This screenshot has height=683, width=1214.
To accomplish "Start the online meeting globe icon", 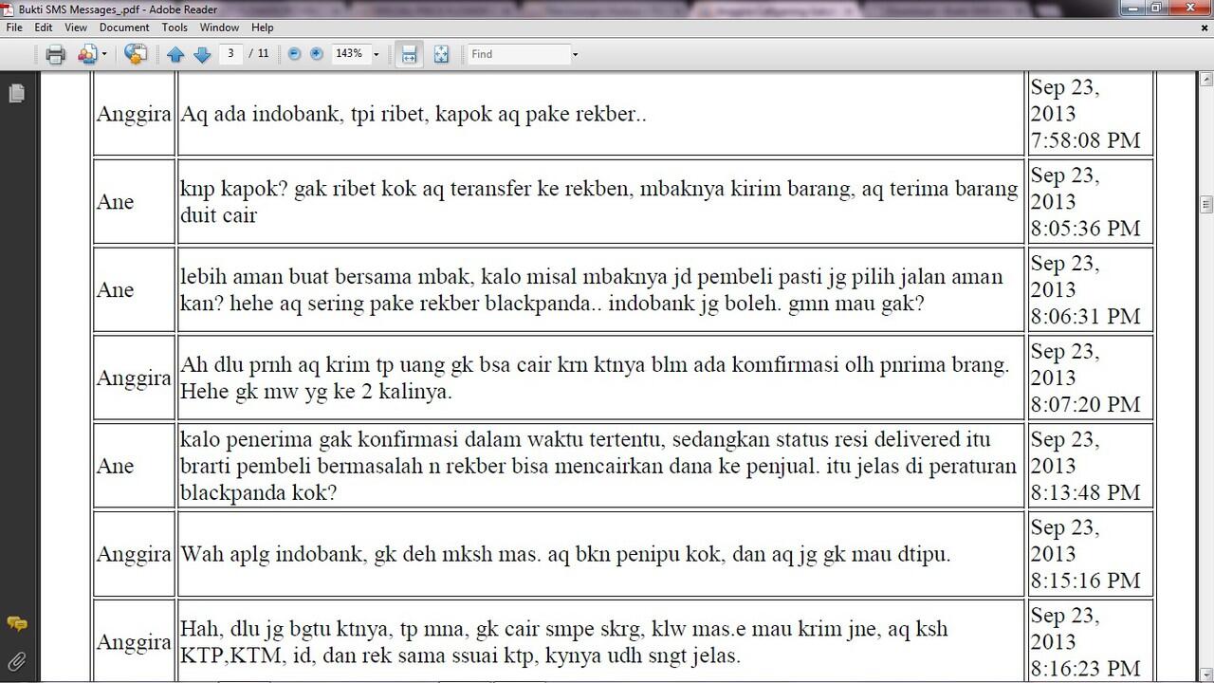I will (136, 54).
